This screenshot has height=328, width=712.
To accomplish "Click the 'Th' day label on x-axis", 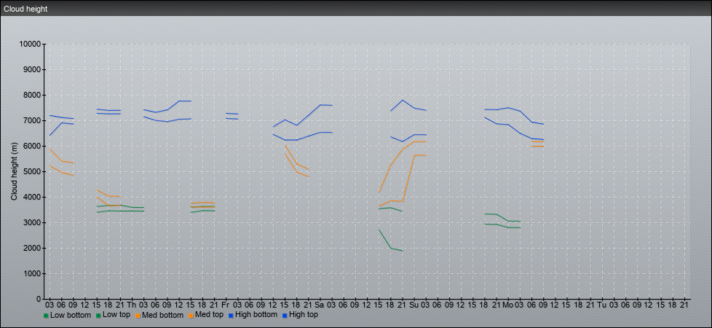I will tap(132, 303).
